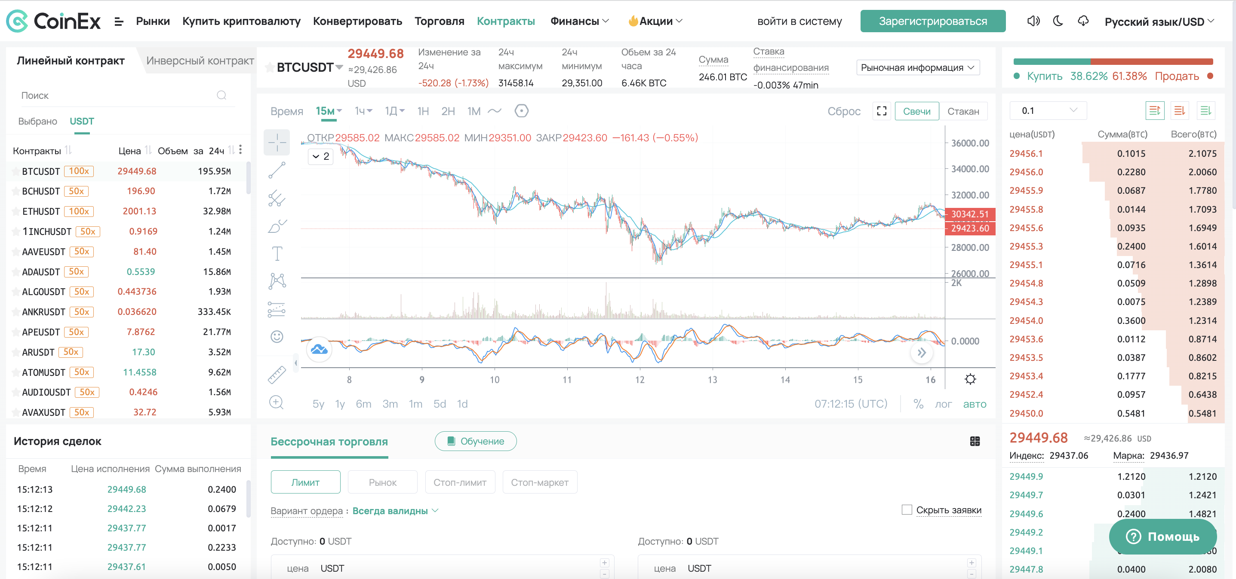Select the Стоп-лимит order tab
Image resolution: width=1236 pixels, height=579 pixels.
point(460,482)
